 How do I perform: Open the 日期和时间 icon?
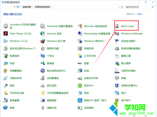click(x=6, y=78)
